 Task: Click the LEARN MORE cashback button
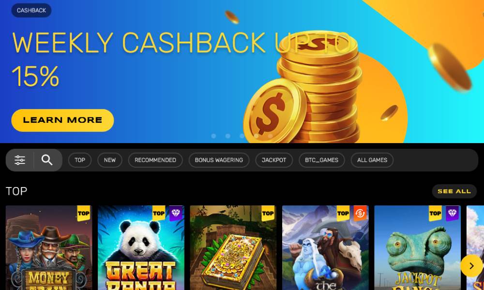62,120
